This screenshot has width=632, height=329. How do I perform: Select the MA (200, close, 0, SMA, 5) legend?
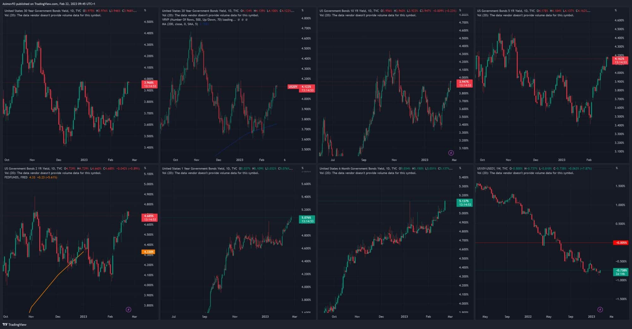[180, 24]
